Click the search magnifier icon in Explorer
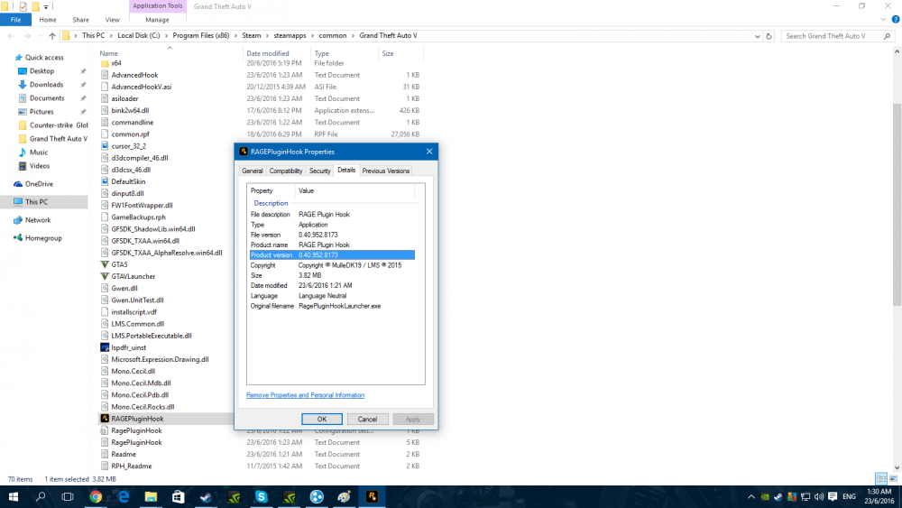Viewport: 902px width, 508px height. 887,36
